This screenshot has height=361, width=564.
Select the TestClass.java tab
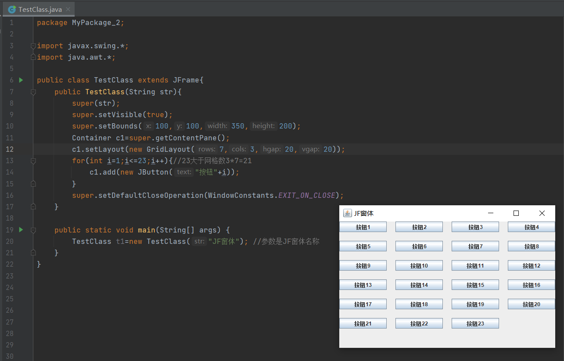pos(38,9)
